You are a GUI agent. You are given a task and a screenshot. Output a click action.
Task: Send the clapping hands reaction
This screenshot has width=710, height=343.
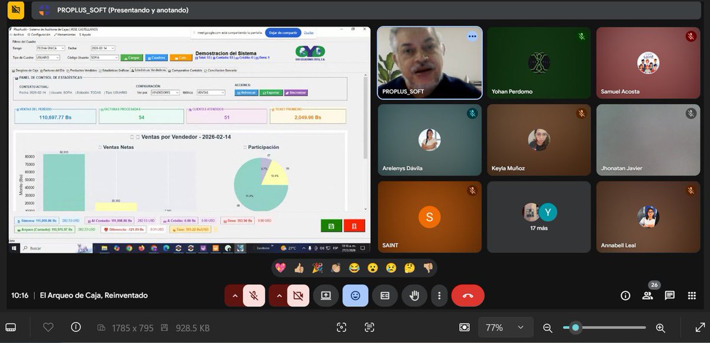(335, 268)
